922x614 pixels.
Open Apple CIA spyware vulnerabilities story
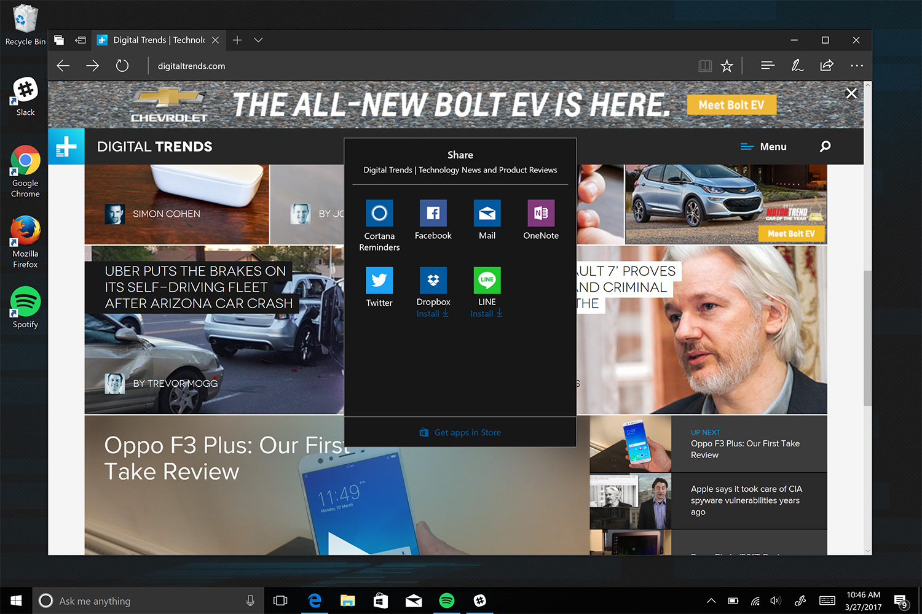point(708,501)
